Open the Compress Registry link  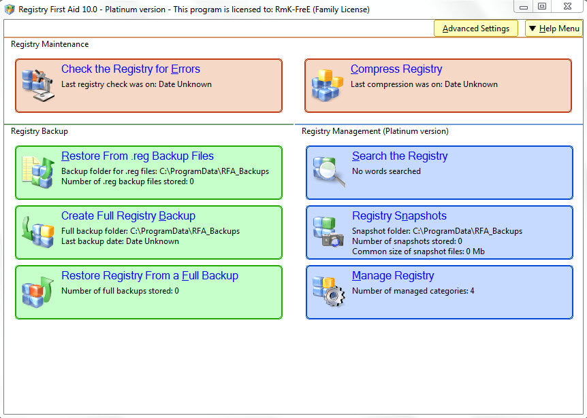(x=396, y=69)
